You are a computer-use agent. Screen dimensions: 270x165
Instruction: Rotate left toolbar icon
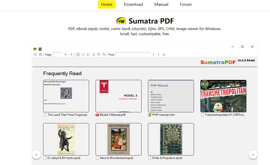point(88,55)
